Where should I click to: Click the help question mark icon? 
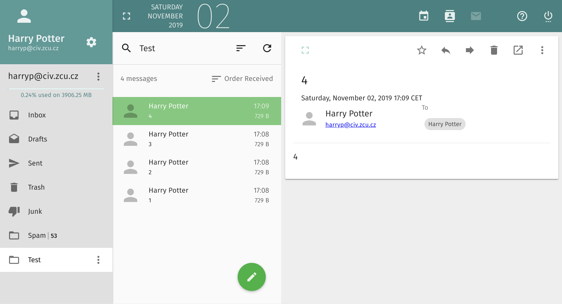(x=522, y=16)
